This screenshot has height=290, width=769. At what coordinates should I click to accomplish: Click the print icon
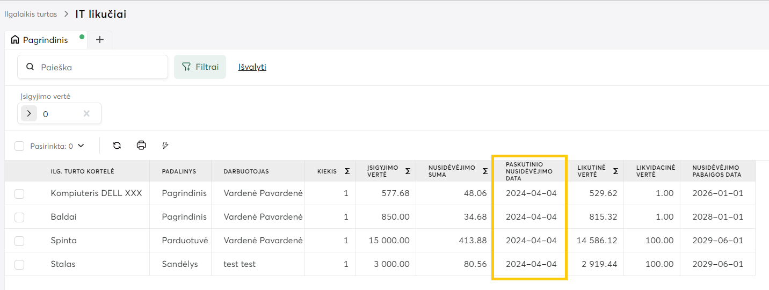tap(141, 146)
